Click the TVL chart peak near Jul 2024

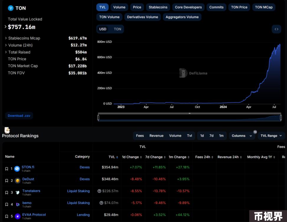(280, 45)
